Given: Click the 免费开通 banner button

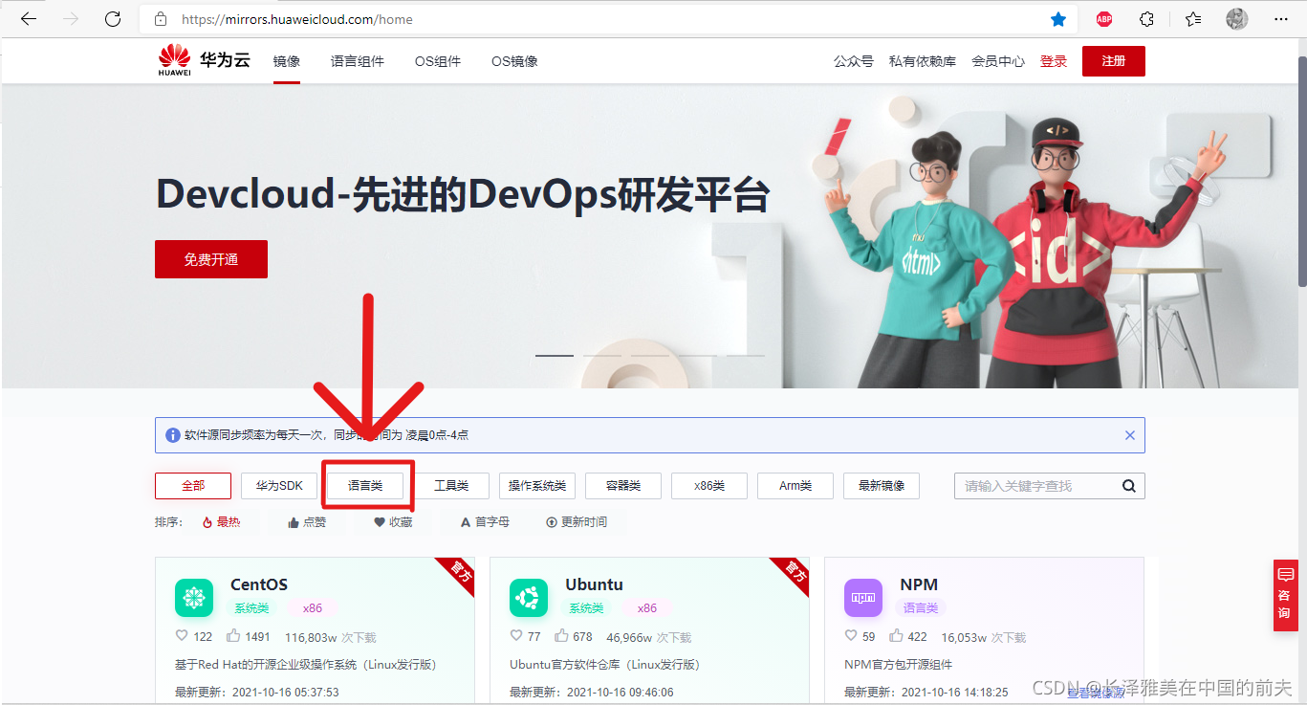Looking at the screenshot, I should (211, 259).
